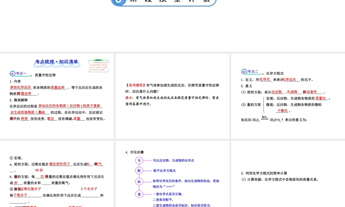The width and height of the screenshot is (345, 207).
Task: Click the red answer 催化剂作用下
Action: tap(59, 164)
